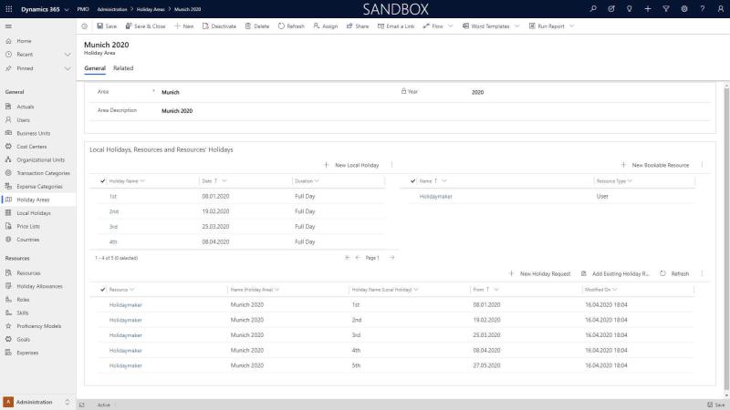Refresh the holiday requests grid
Image resolution: width=730 pixels, height=410 pixels.
[674, 273]
